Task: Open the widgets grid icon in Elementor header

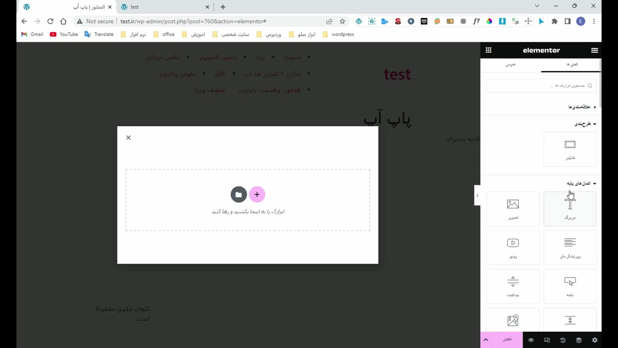Action: (x=488, y=50)
